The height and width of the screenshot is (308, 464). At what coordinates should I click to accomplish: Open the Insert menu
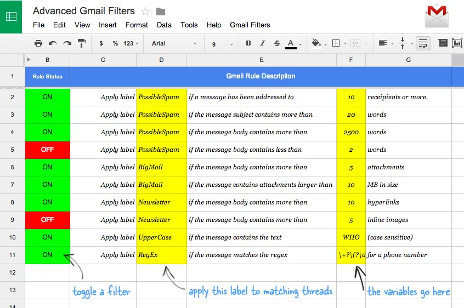pos(107,25)
